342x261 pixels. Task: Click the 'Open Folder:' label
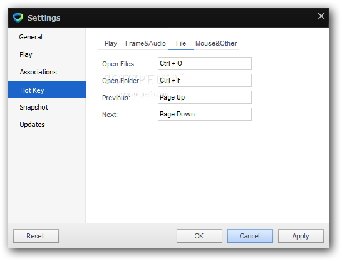coord(122,81)
